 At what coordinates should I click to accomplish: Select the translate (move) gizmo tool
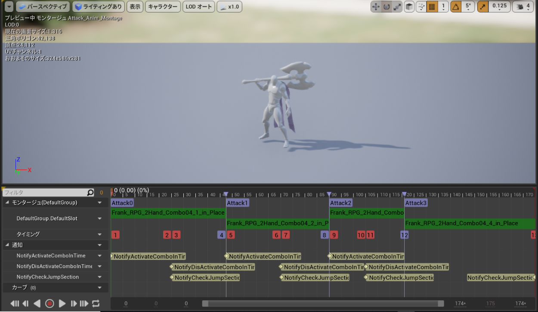[x=376, y=7]
